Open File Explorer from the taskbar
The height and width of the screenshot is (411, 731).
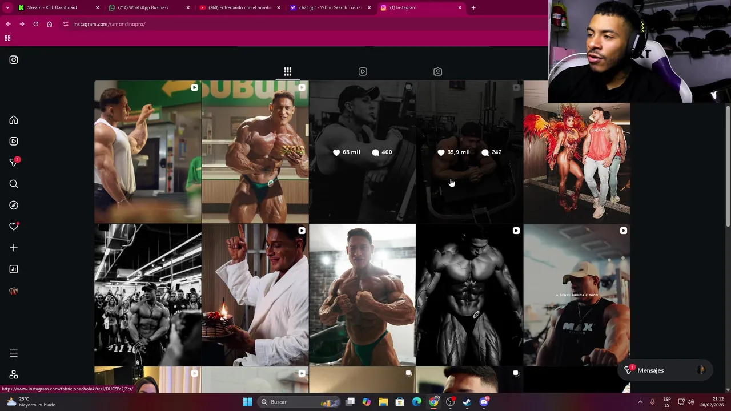(x=383, y=402)
